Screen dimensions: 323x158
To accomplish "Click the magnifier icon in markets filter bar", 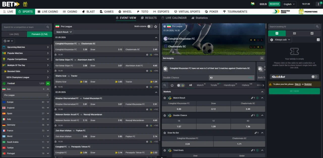I will tap(165, 85).
